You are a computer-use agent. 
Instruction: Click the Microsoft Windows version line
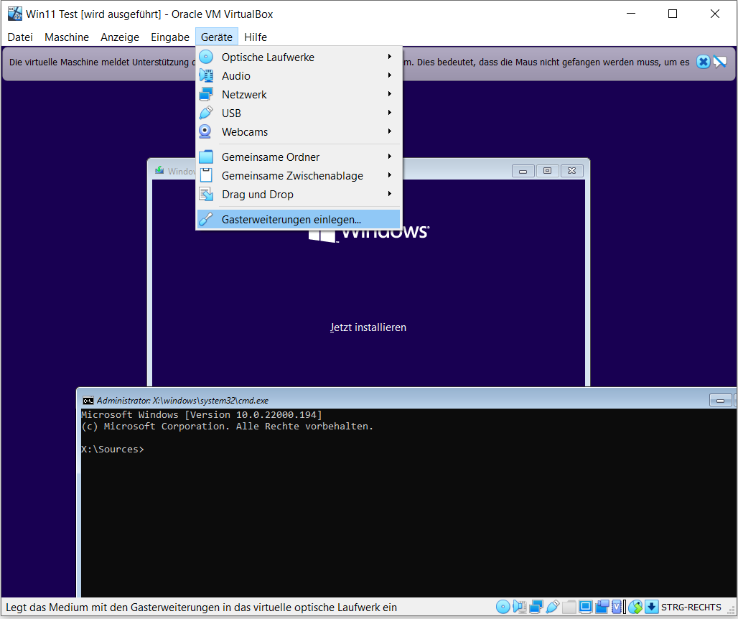(202, 415)
